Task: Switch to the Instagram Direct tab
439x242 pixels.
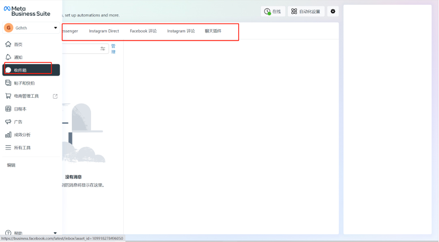Action: [x=104, y=31]
